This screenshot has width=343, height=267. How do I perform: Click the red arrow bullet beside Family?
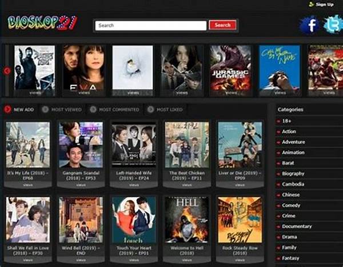278,248
